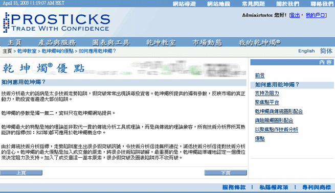Select the 圖表與工具 navigation item
The width and height of the screenshot is (335, 193).
pos(111,43)
